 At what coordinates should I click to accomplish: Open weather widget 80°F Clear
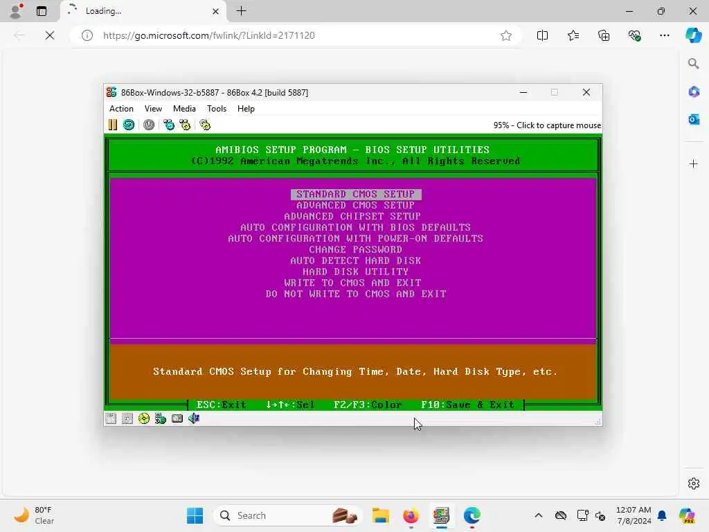pos(34,515)
